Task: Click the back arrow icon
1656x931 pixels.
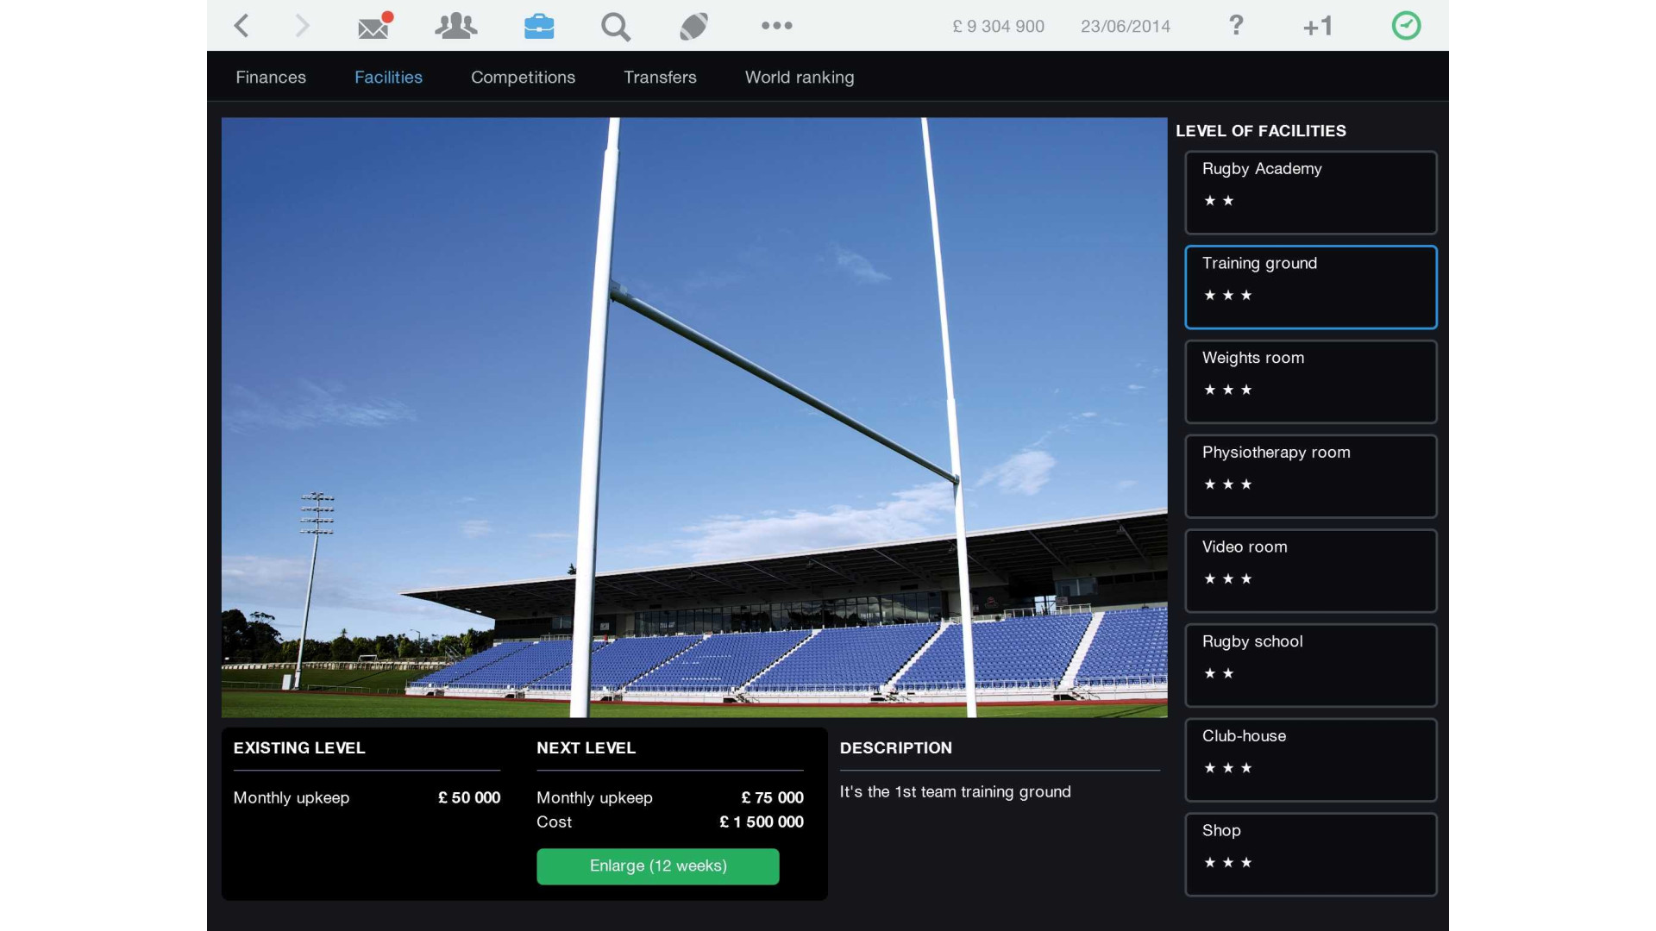Action: [241, 26]
